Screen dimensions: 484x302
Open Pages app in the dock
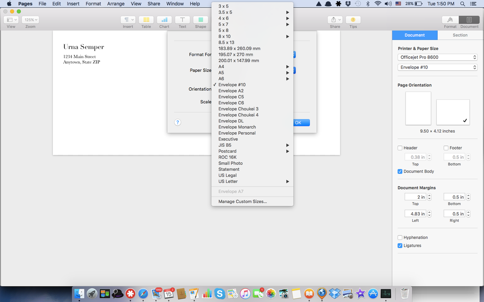coord(194,294)
